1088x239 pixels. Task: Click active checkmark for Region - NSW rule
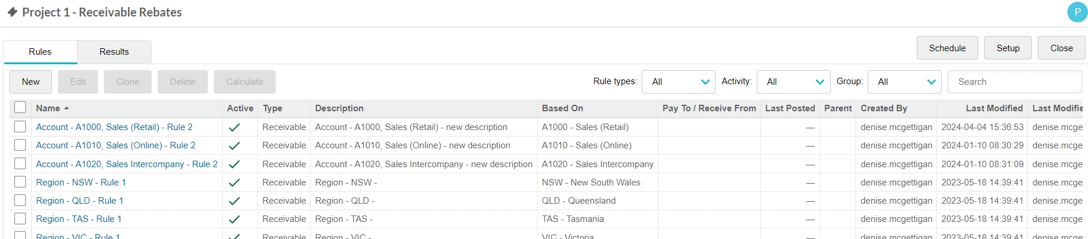click(x=234, y=182)
